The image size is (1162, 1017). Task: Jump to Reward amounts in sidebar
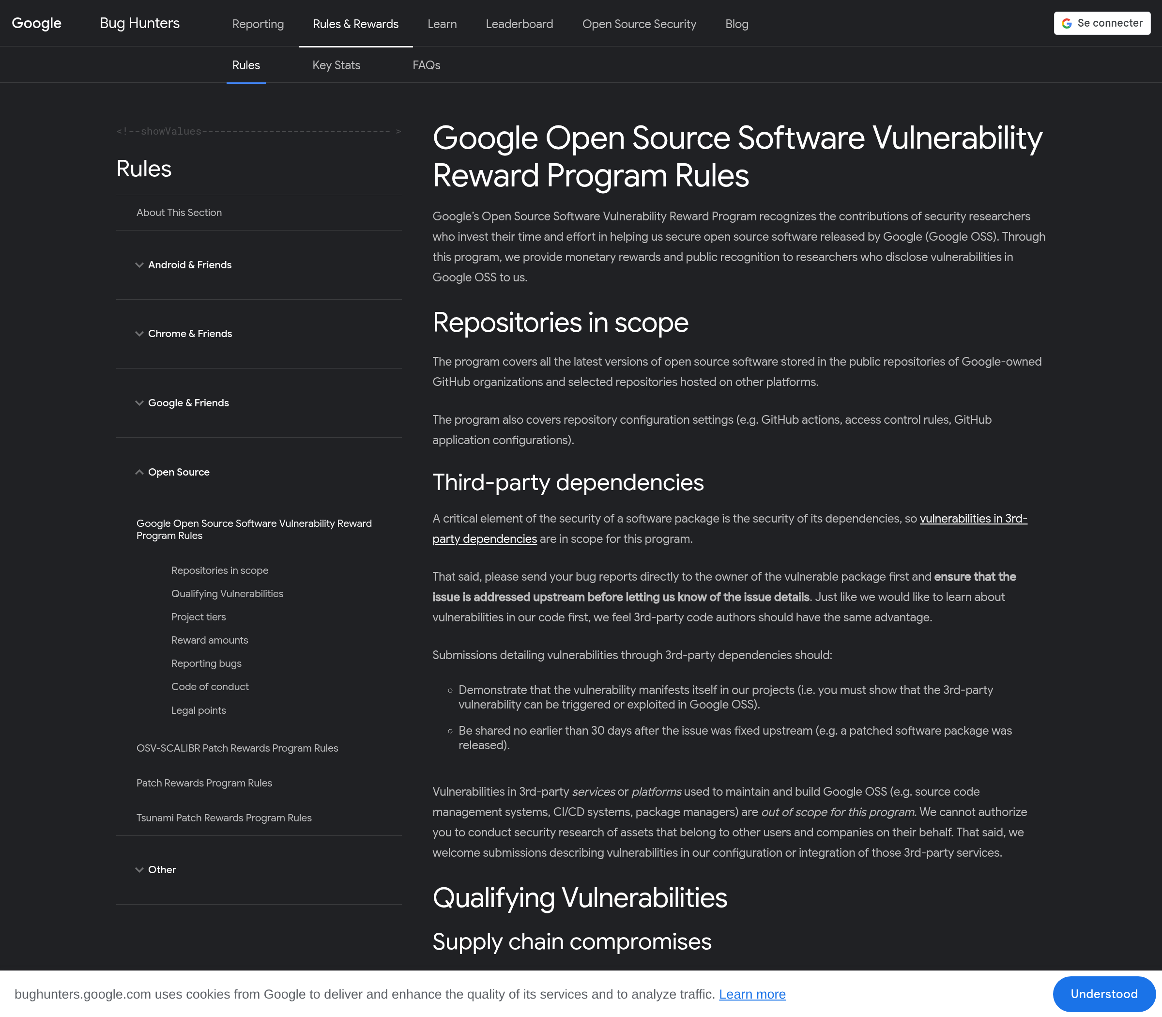coord(209,640)
